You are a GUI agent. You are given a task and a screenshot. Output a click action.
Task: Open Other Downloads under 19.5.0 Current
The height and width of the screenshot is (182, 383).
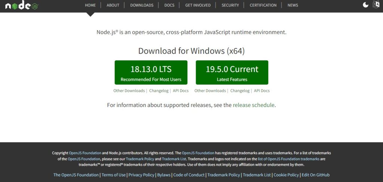click(x=210, y=91)
